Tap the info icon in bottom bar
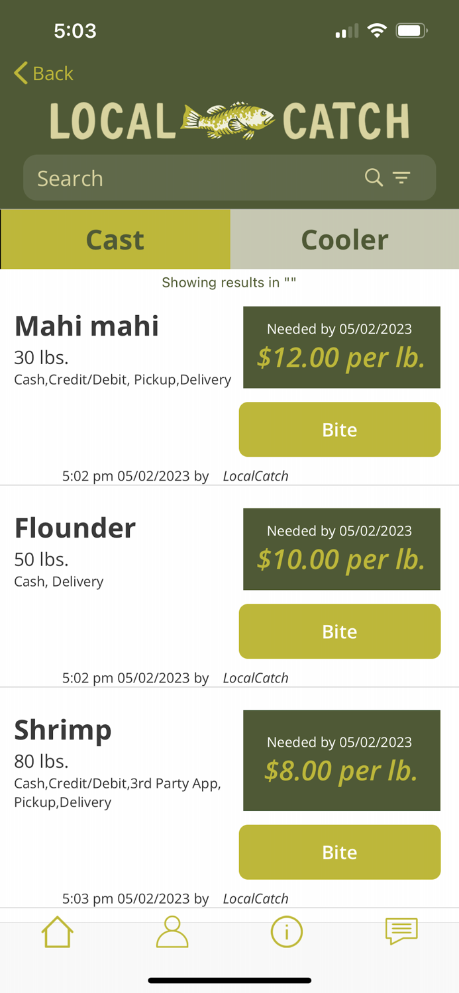Screen dimensions: 459x993 pyautogui.click(x=287, y=931)
